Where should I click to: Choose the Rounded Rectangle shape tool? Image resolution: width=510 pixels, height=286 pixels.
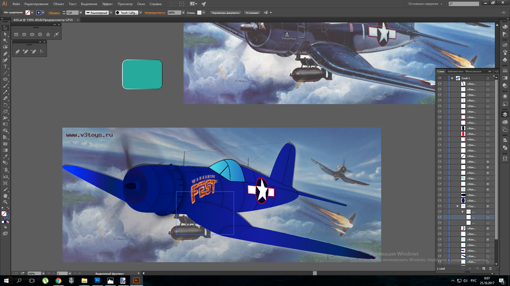pos(24,34)
